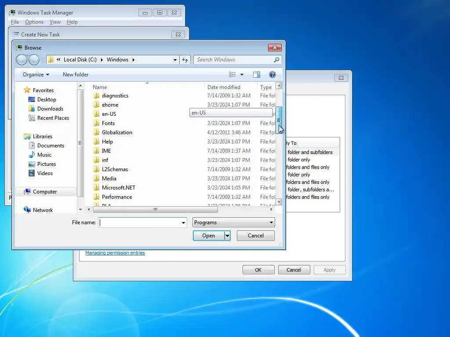
Task: Select the IME folder
Action: [106, 151]
